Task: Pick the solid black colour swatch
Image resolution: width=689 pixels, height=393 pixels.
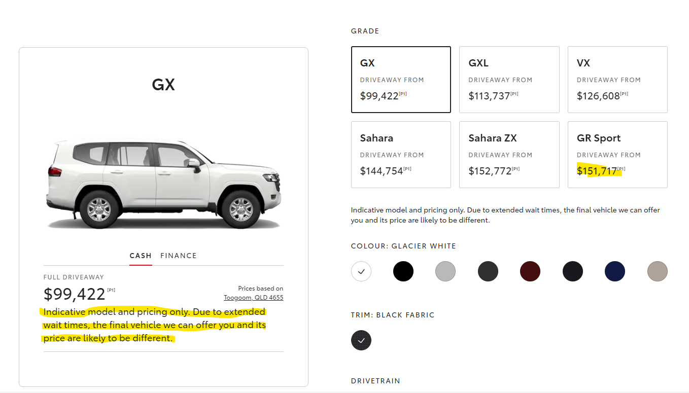Action: coord(403,271)
